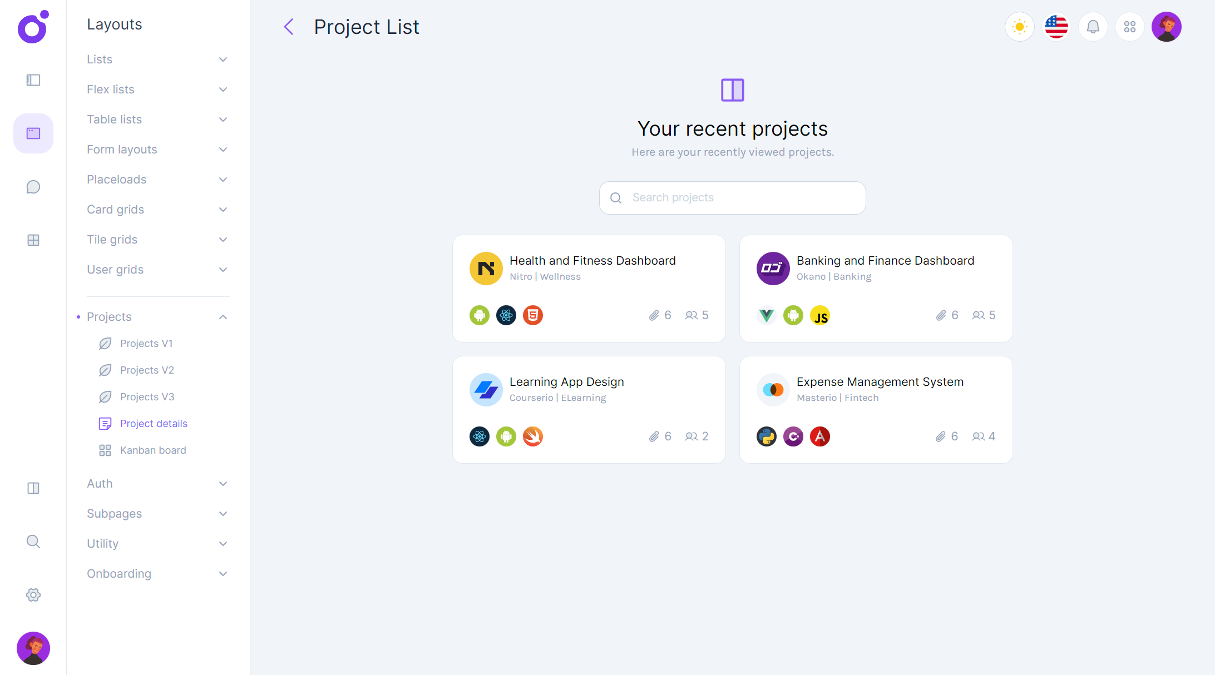Click the Python icon on Expense Management System

pyautogui.click(x=766, y=436)
